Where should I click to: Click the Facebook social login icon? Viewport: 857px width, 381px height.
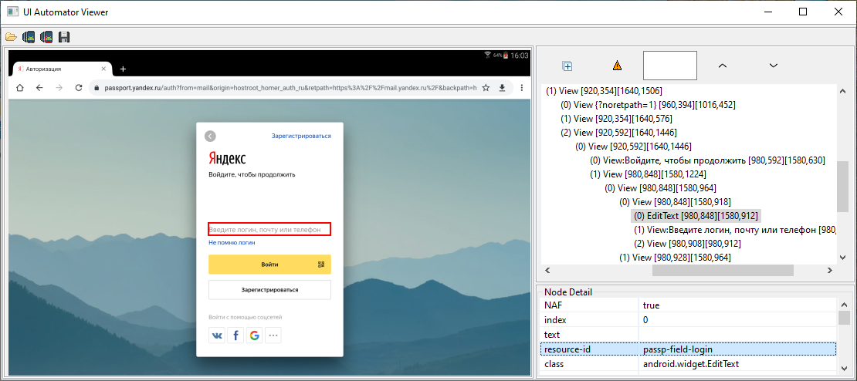coord(235,335)
